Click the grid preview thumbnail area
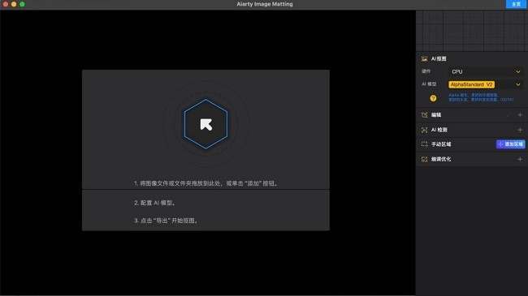 472,31
